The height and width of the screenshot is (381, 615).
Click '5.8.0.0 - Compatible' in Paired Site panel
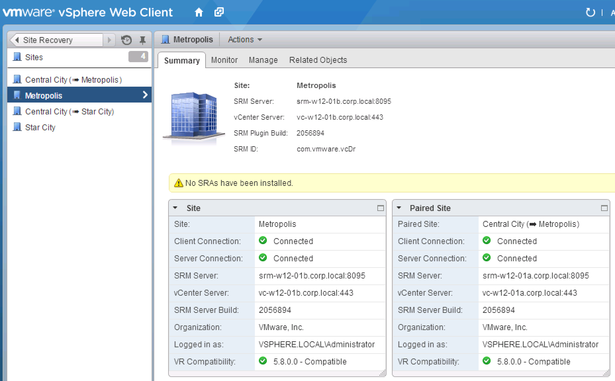(534, 361)
